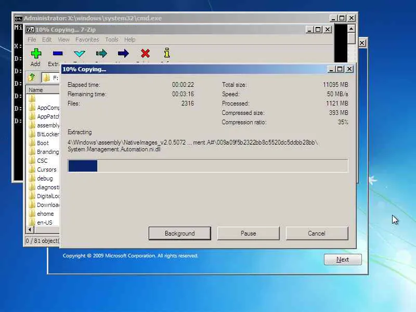
Task: Click the Move blue arrow icon
Action: (123, 54)
